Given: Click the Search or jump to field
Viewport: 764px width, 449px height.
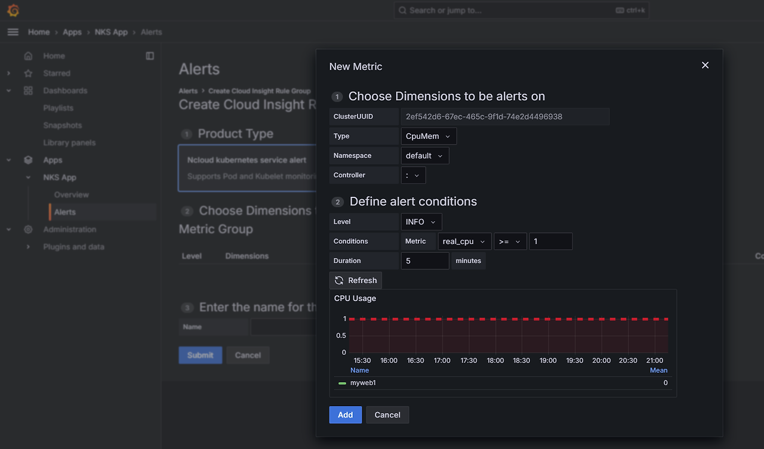Looking at the screenshot, I should tap(521, 10).
